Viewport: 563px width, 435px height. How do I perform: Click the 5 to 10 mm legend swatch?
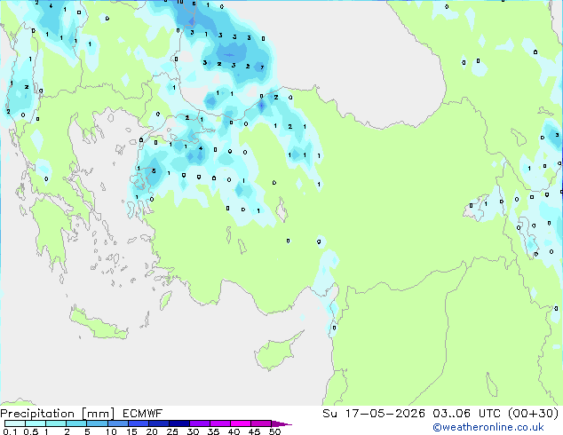pos(97,423)
